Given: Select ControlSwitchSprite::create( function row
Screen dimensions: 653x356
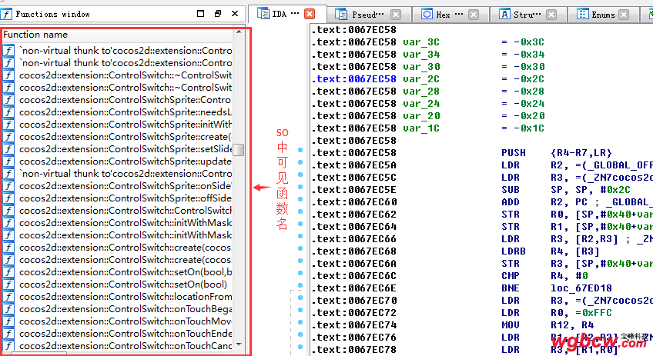Looking at the screenshot, I should [x=117, y=137].
